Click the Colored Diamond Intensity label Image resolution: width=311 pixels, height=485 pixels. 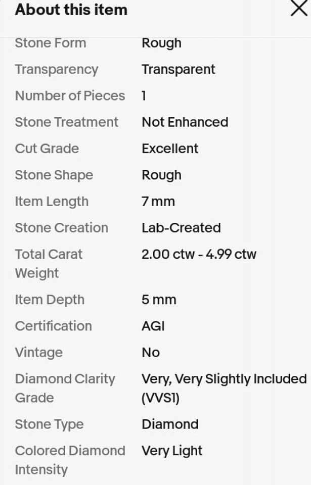coord(70,460)
